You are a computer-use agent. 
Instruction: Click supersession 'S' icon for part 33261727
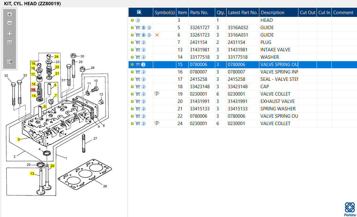[143, 28]
